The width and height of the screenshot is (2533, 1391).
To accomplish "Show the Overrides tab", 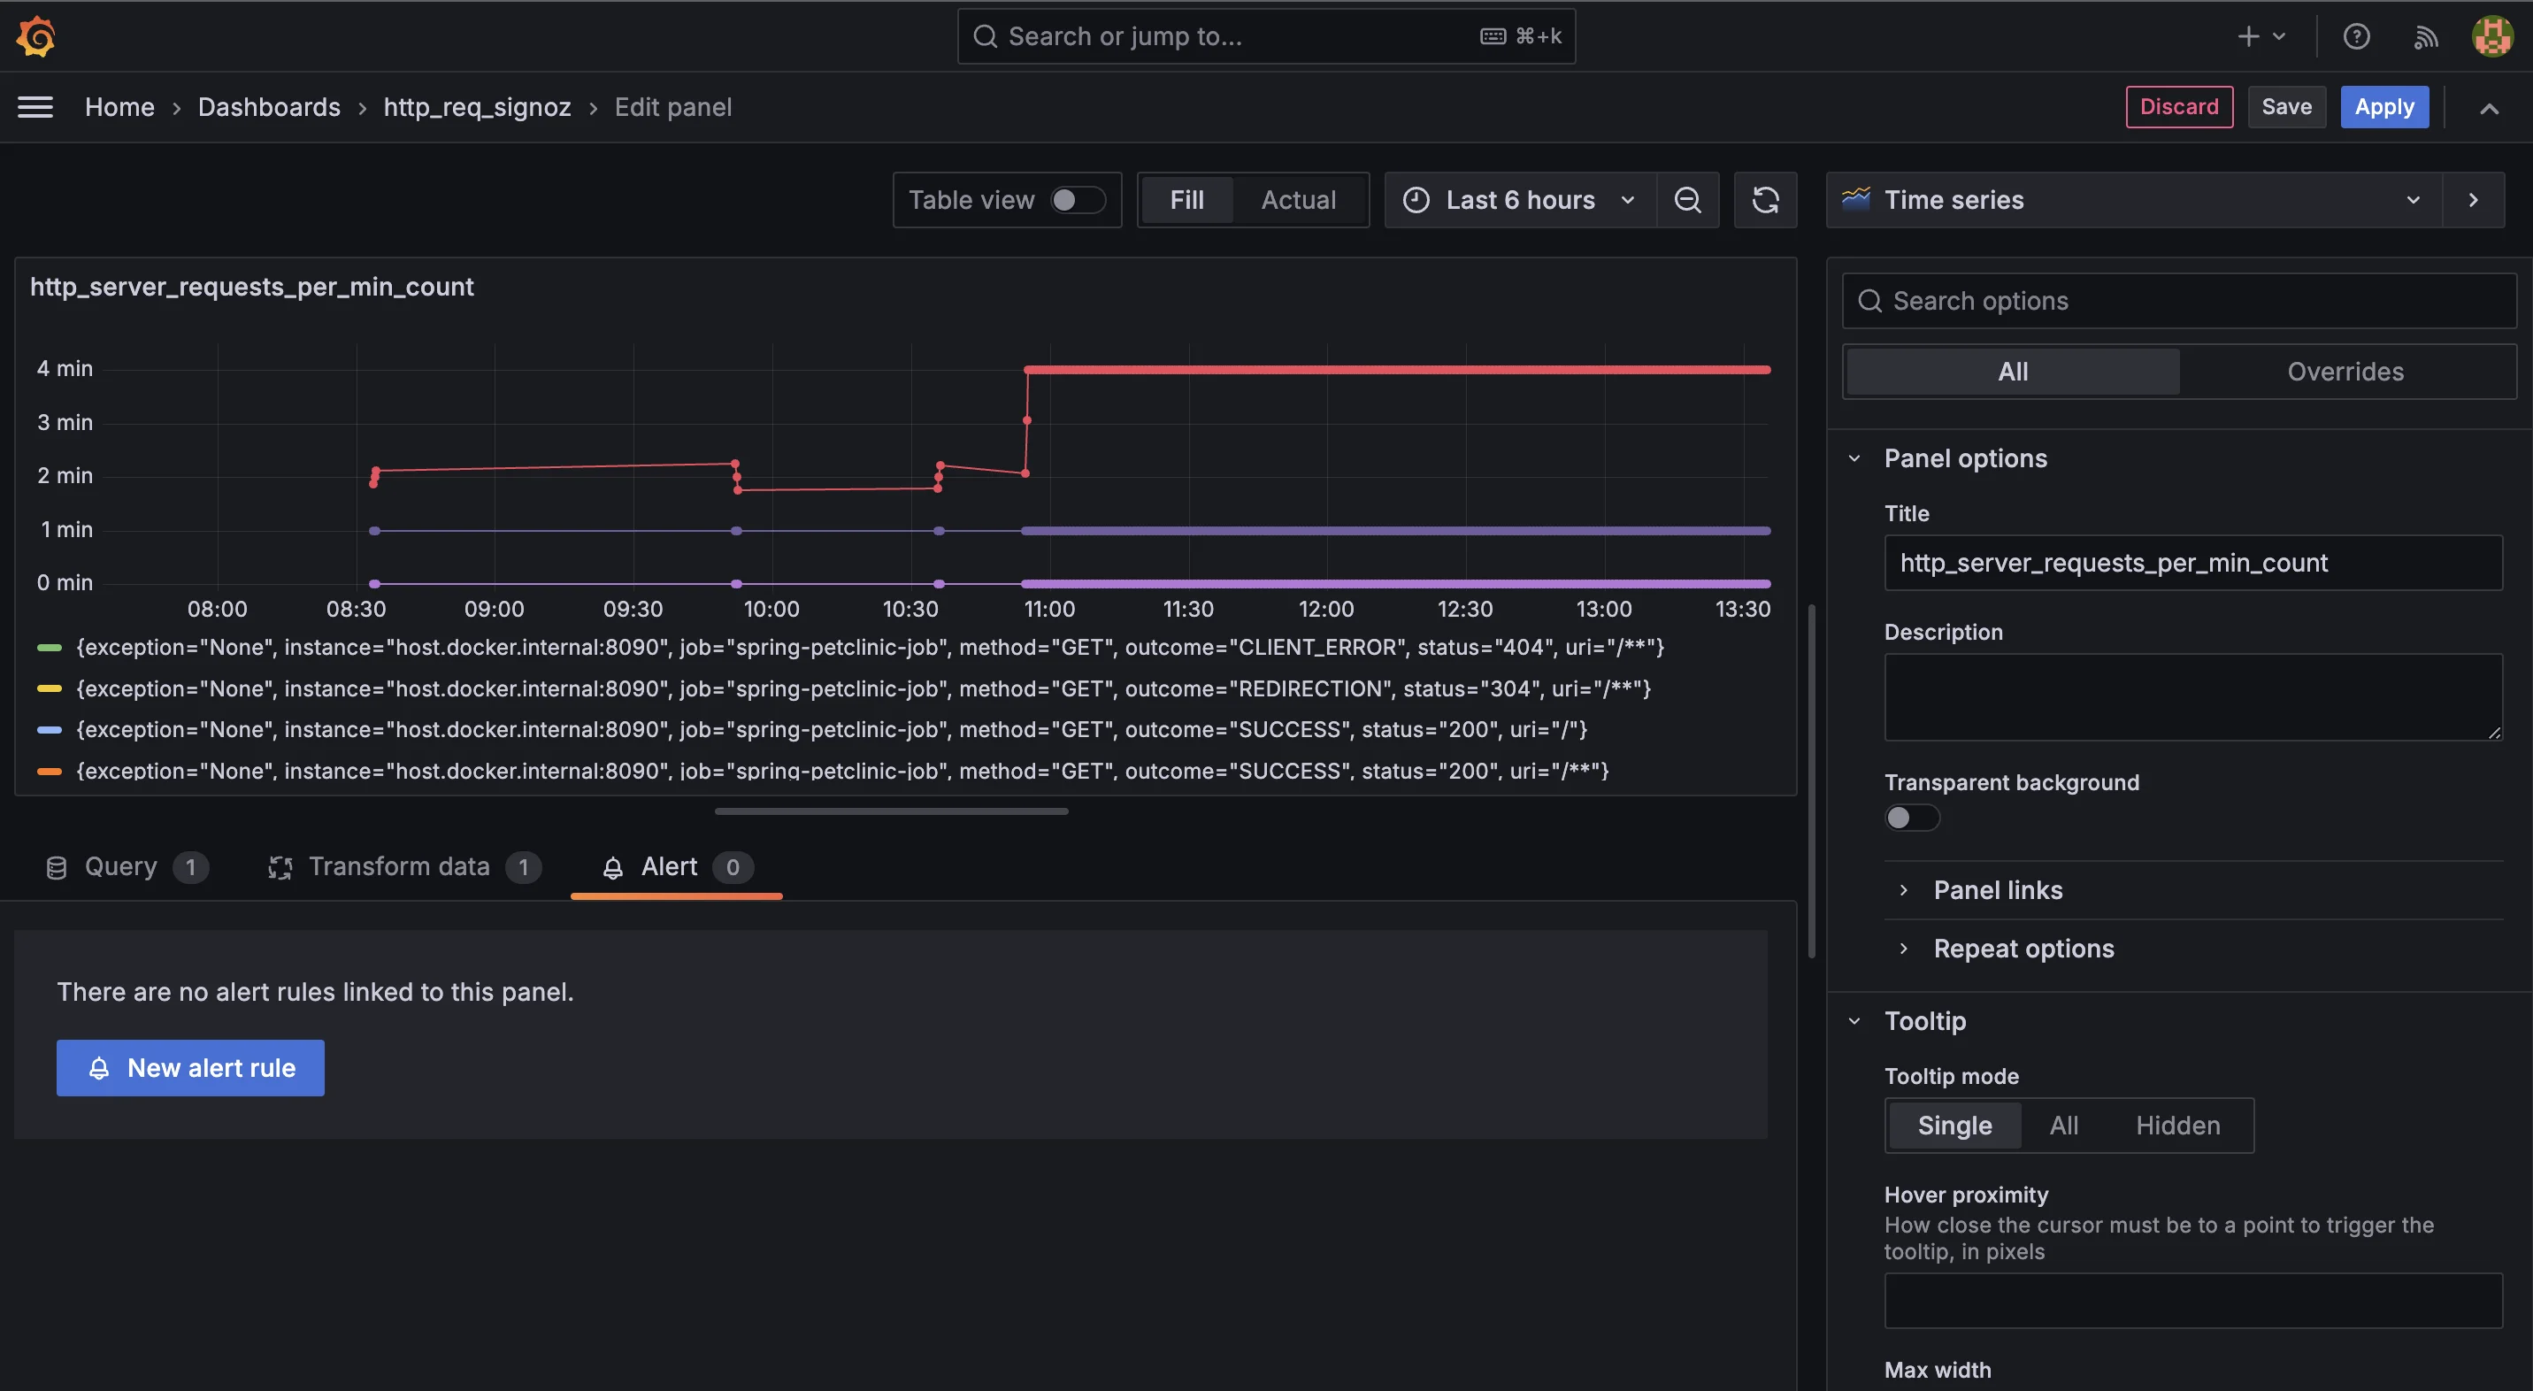I will pos(2345,372).
